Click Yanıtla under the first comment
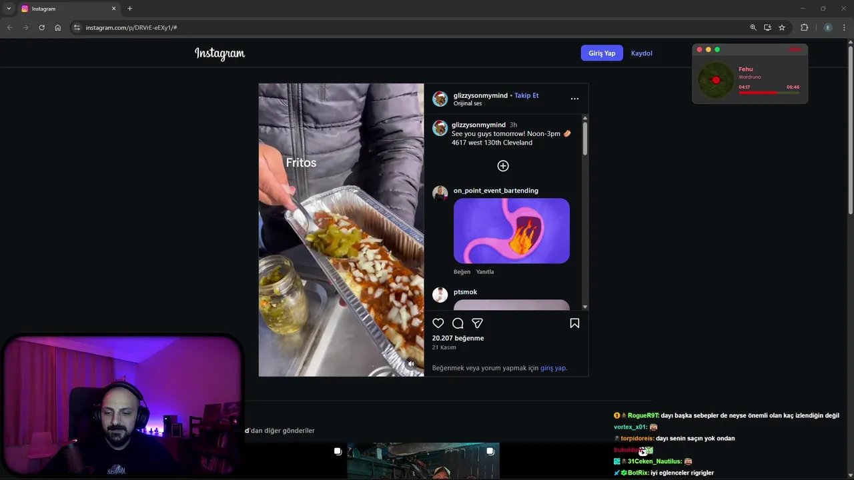The width and height of the screenshot is (854, 480). (x=485, y=272)
